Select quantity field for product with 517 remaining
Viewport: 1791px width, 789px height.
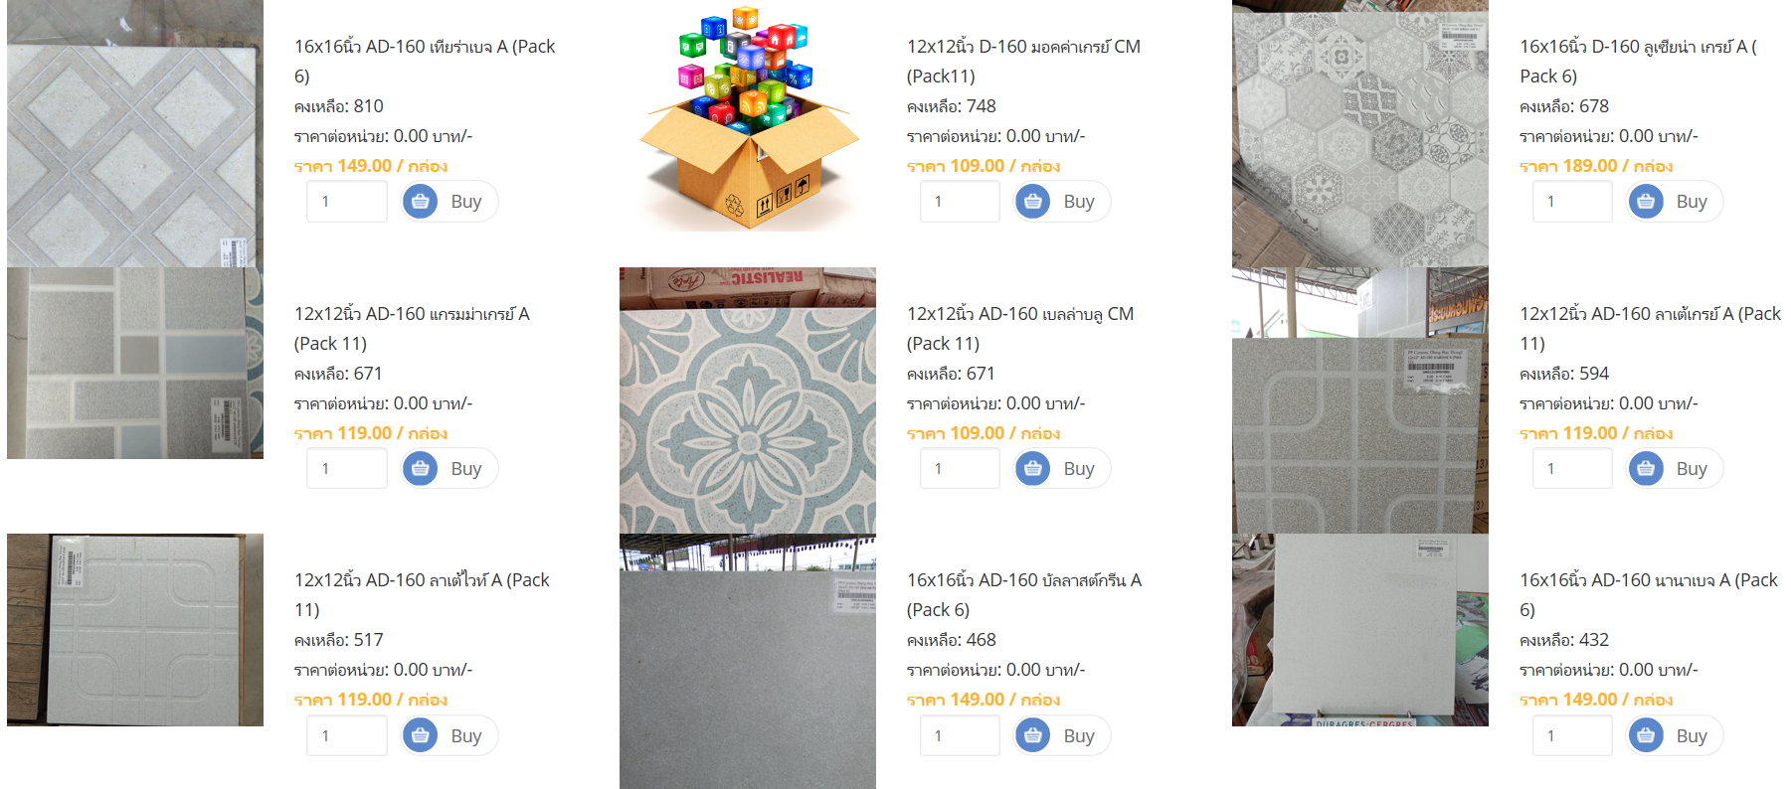347,735
